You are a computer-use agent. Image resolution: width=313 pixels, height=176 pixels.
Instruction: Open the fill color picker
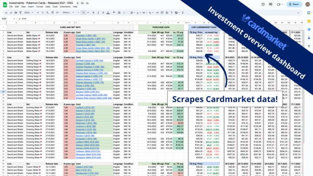click(114, 13)
